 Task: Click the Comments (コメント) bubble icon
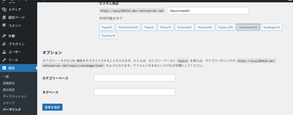pos(4,26)
